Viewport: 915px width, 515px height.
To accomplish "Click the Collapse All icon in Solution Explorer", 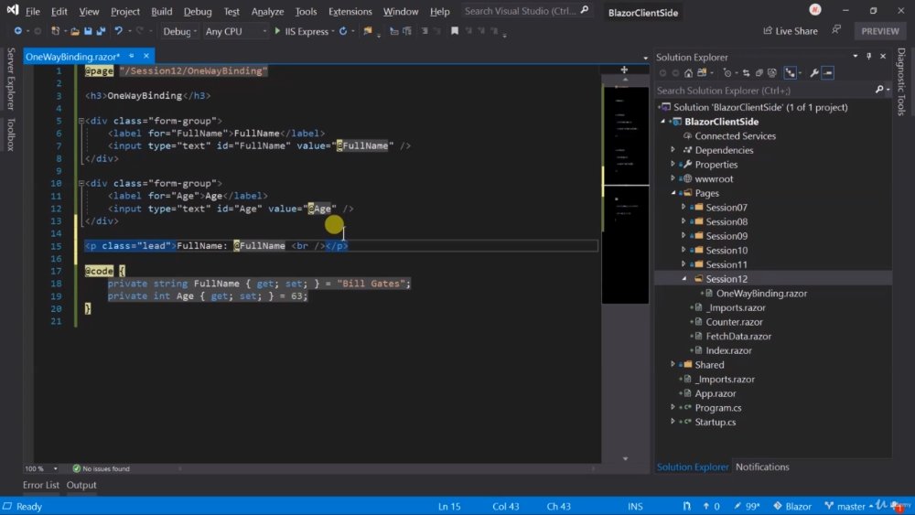I will (759, 73).
